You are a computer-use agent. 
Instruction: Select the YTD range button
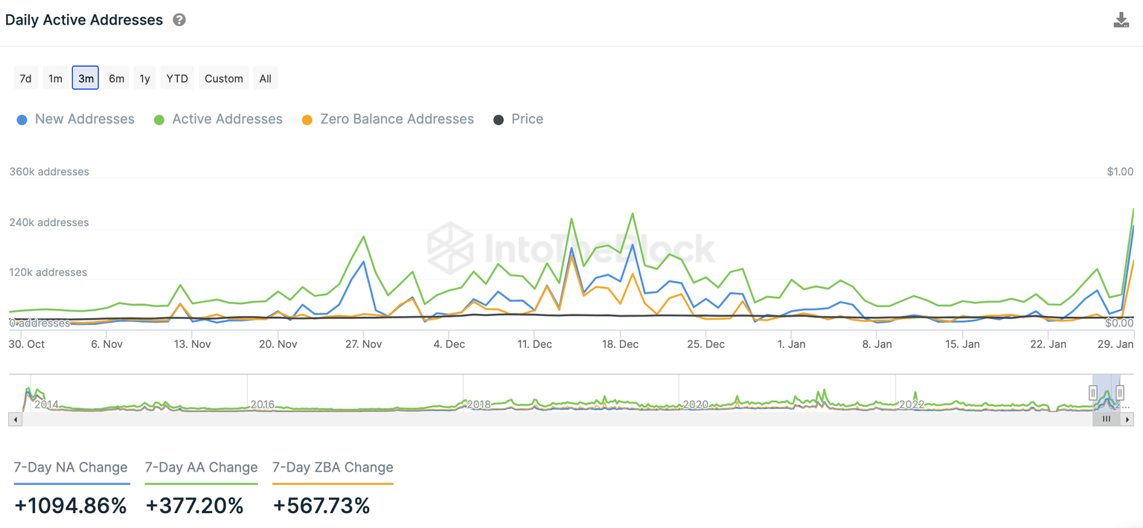(177, 78)
